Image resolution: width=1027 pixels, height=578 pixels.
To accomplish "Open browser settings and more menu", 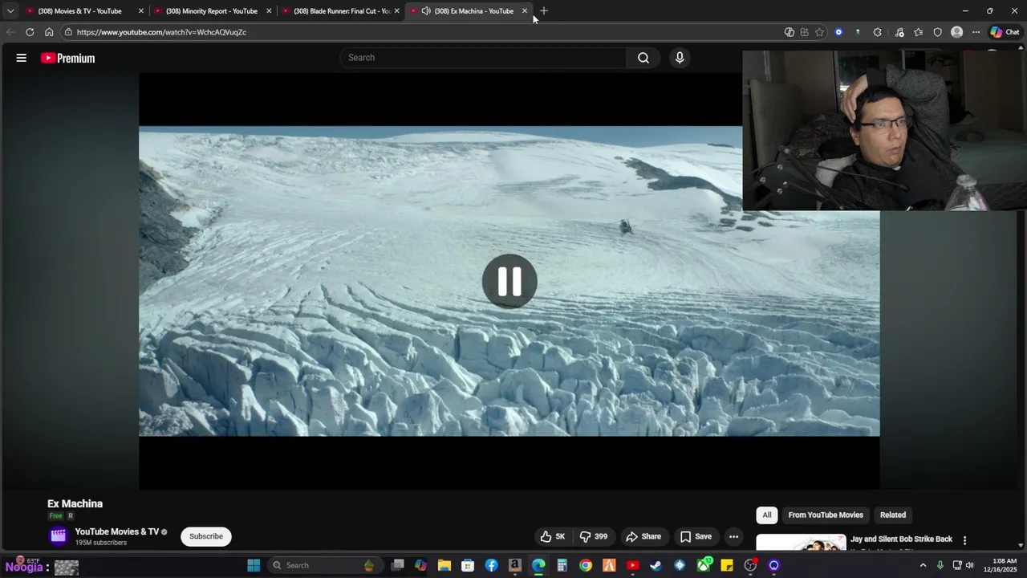I will [976, 32].
